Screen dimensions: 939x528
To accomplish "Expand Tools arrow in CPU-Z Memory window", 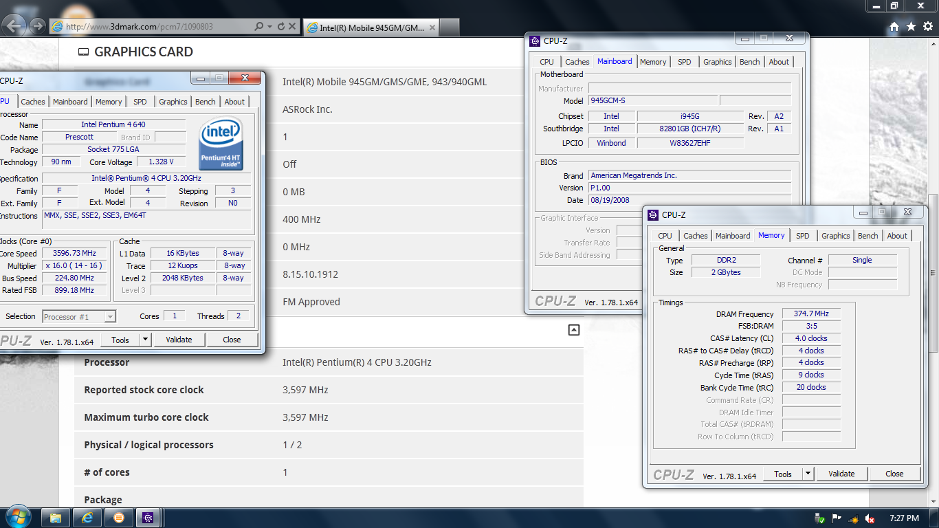I will tap(808, 474).
